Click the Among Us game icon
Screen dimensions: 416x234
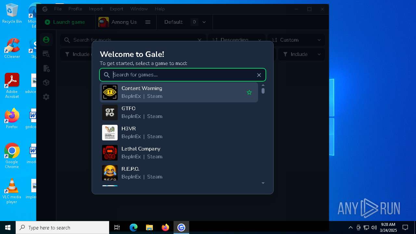pyautogui.click(x=104, y=22)
